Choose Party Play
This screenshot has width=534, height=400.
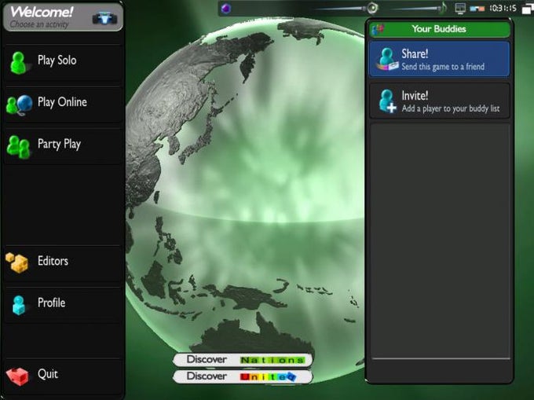(63, 146)
